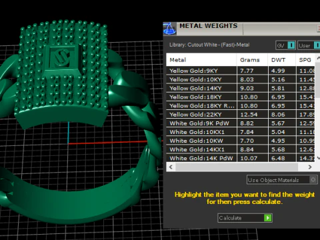Click the 5.04 DWT cell
Image resolution: width=320 pixels, height=240 pixels.
pyautogui.click(x=282, y=132)
